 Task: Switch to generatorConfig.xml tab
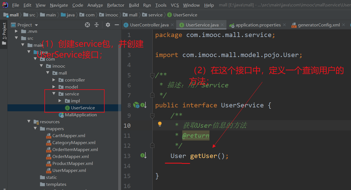coord(319,25)
